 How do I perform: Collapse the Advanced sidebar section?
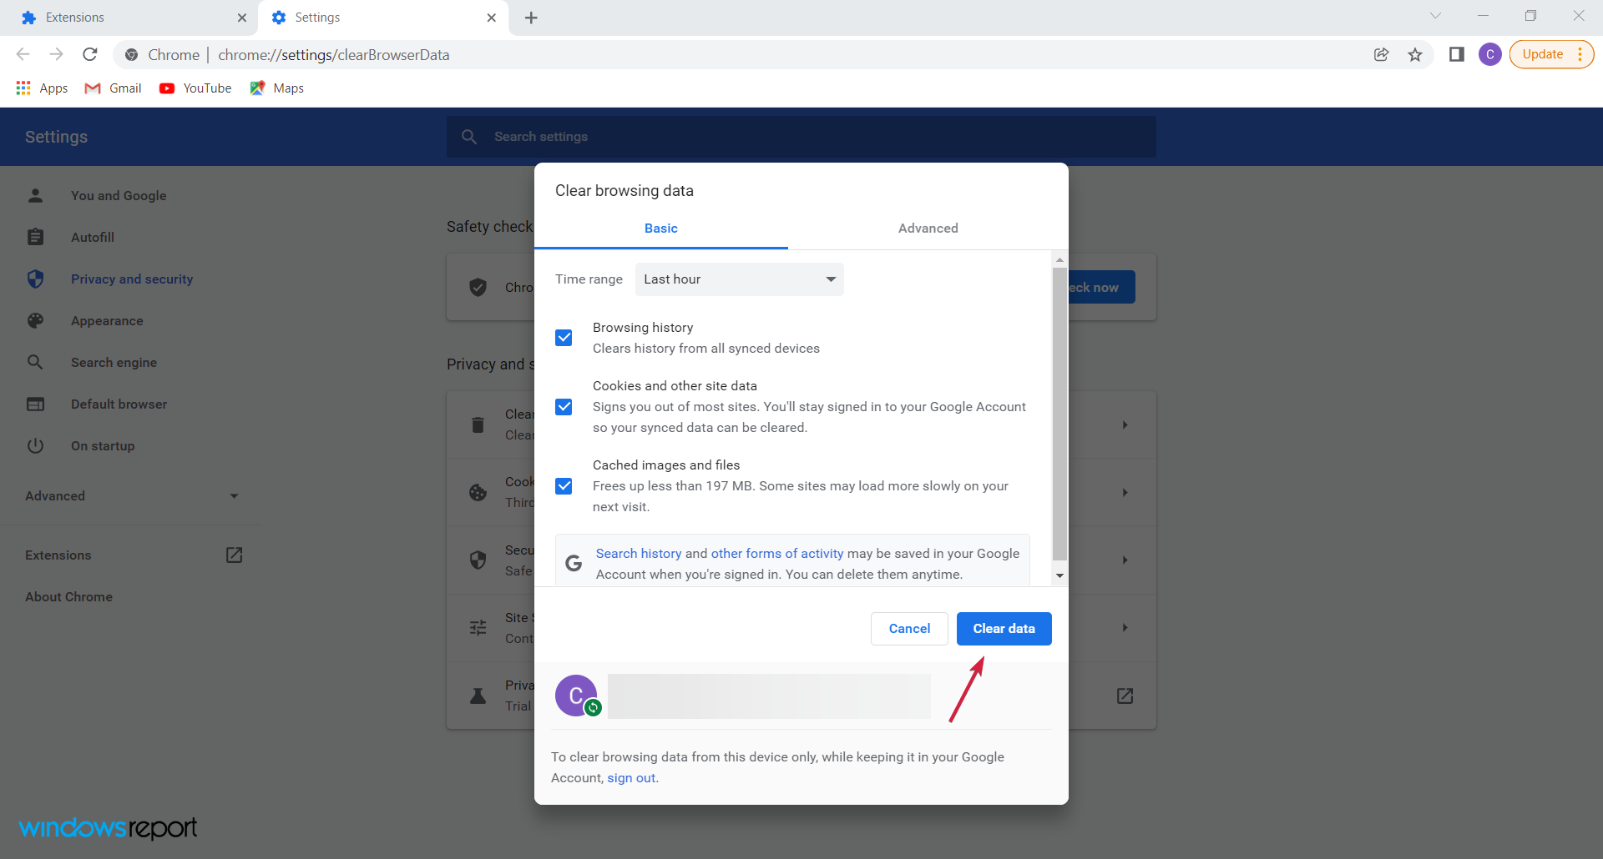[x=234, y=495]
